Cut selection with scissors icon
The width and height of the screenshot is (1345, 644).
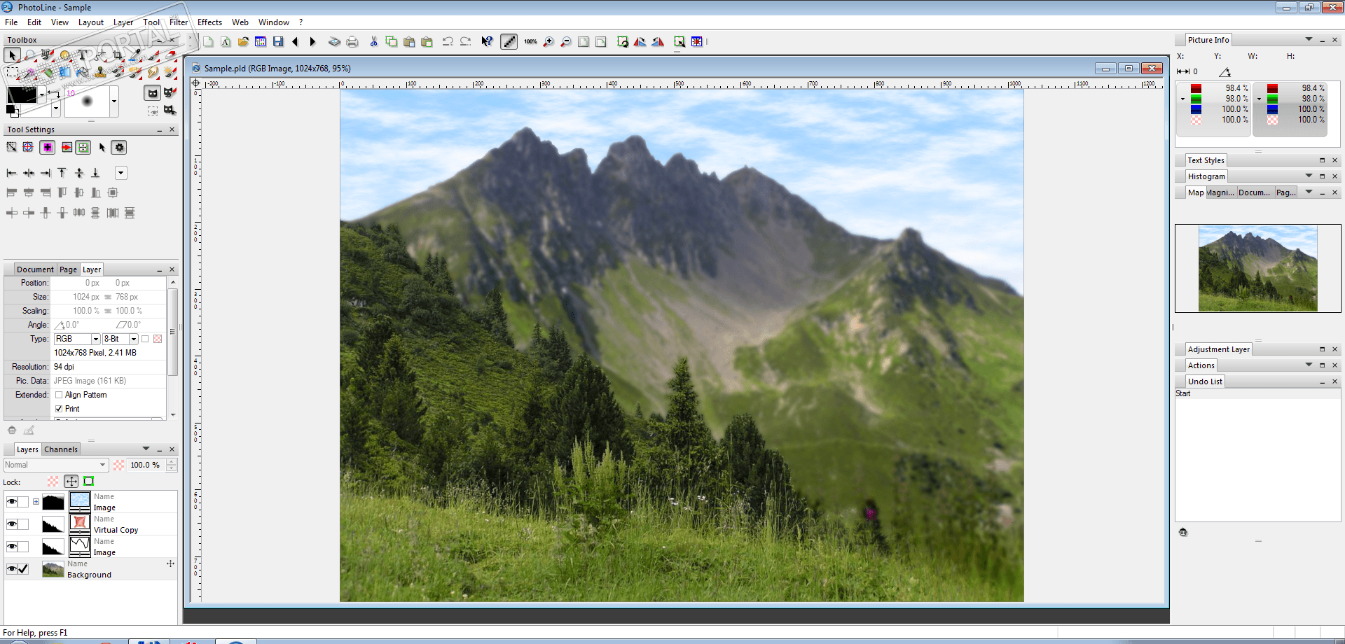point(373,42)
